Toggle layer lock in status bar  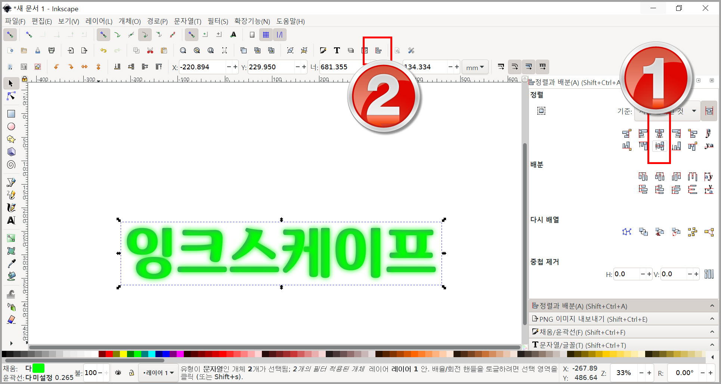(131, 372)
